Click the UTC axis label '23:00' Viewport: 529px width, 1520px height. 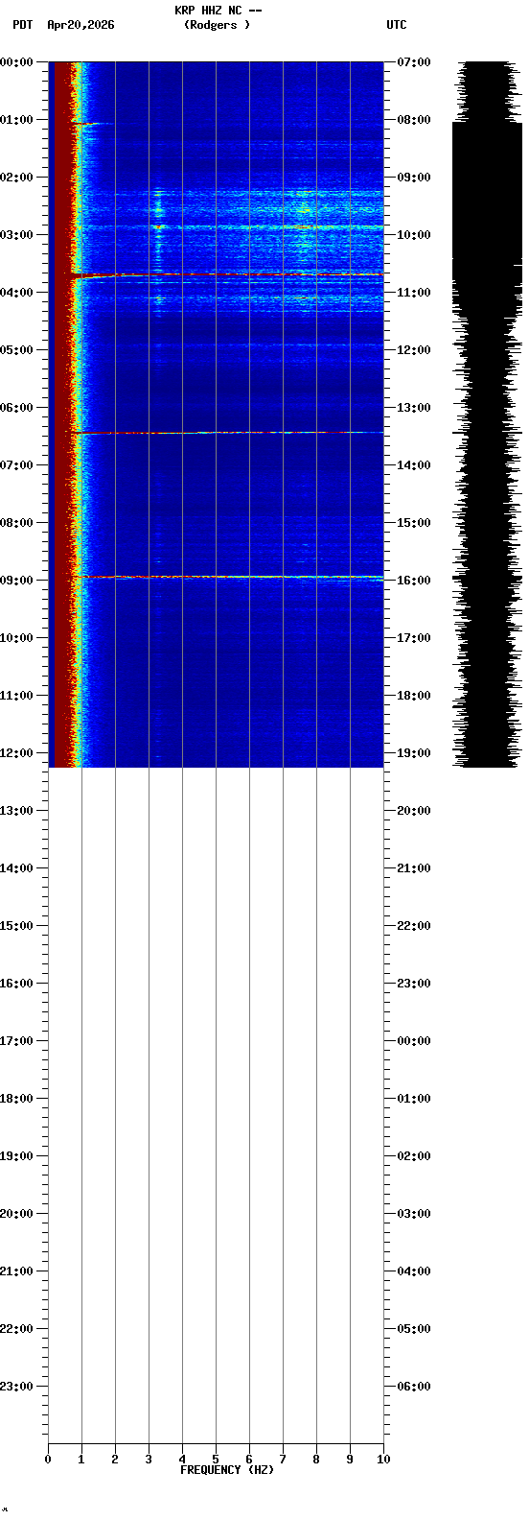tap(414, 984)
